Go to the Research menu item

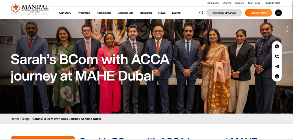click(146, 13)
